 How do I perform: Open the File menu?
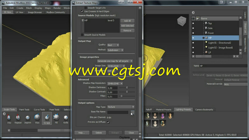pos(5,8)
